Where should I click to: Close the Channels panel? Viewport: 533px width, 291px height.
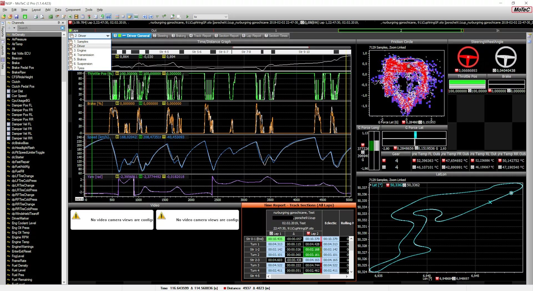pyautogui.click(x=63, y=23)
